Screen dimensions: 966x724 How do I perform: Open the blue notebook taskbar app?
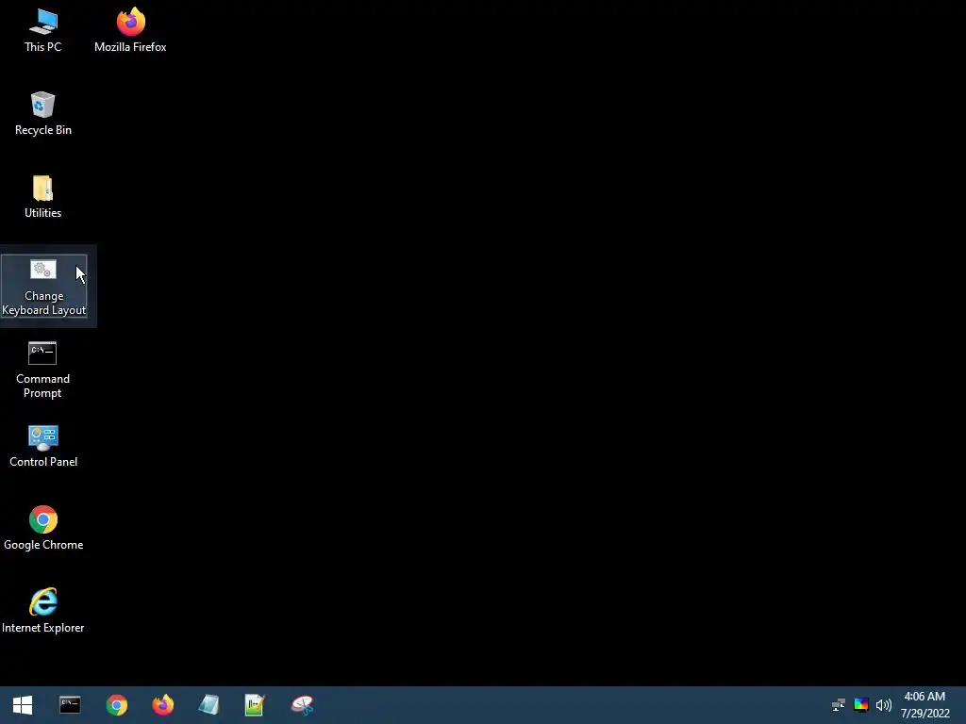[208, 705]
